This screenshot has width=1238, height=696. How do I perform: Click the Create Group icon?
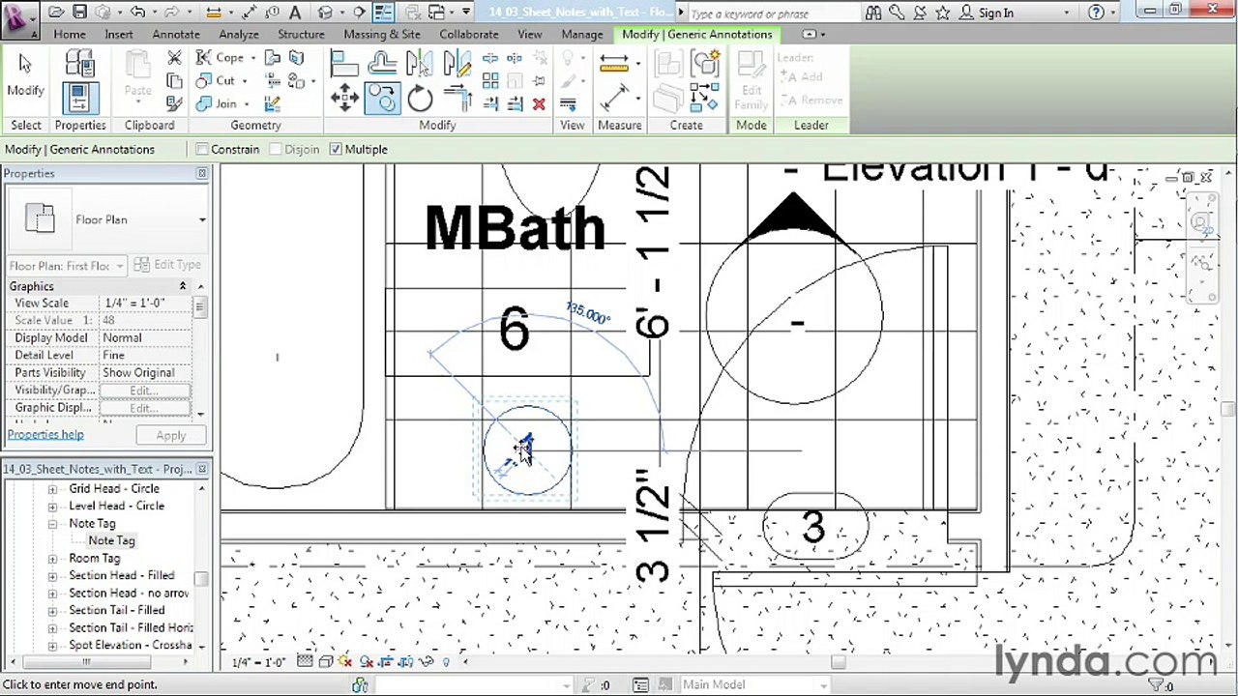pos(706,64)
